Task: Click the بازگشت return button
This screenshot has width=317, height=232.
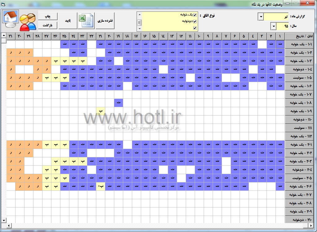Action: coord(48,25)
